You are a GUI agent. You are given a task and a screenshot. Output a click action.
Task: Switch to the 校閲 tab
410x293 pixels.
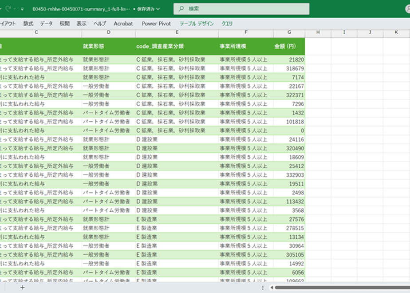(65, 24)
